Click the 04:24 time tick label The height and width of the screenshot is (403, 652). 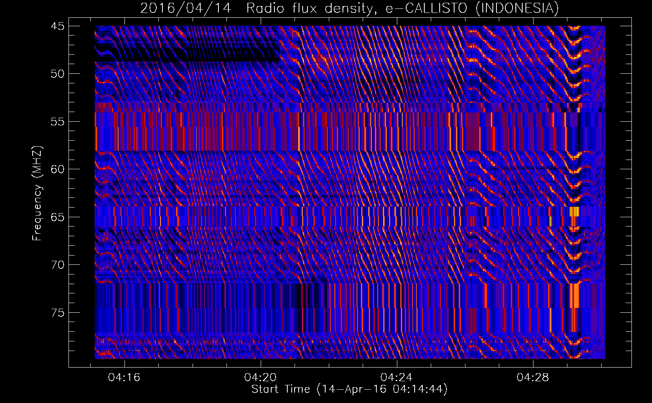397,378
